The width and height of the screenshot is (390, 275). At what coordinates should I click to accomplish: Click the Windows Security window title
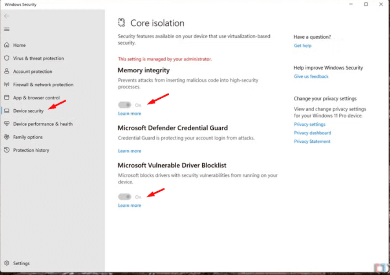(x=20, y=4)
